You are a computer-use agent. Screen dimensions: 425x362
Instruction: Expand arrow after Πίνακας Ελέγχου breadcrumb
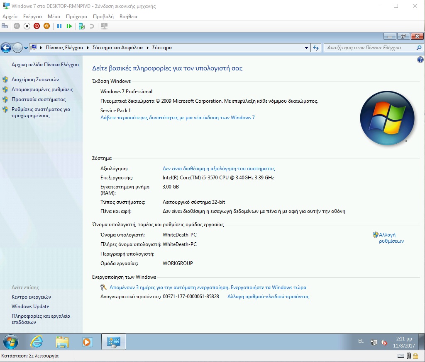click(x=88, y=48)
